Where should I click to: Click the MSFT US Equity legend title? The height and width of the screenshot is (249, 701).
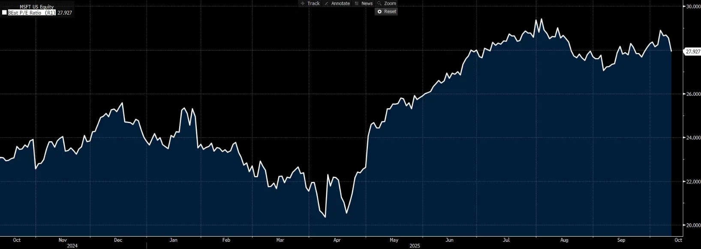point(36,7)
